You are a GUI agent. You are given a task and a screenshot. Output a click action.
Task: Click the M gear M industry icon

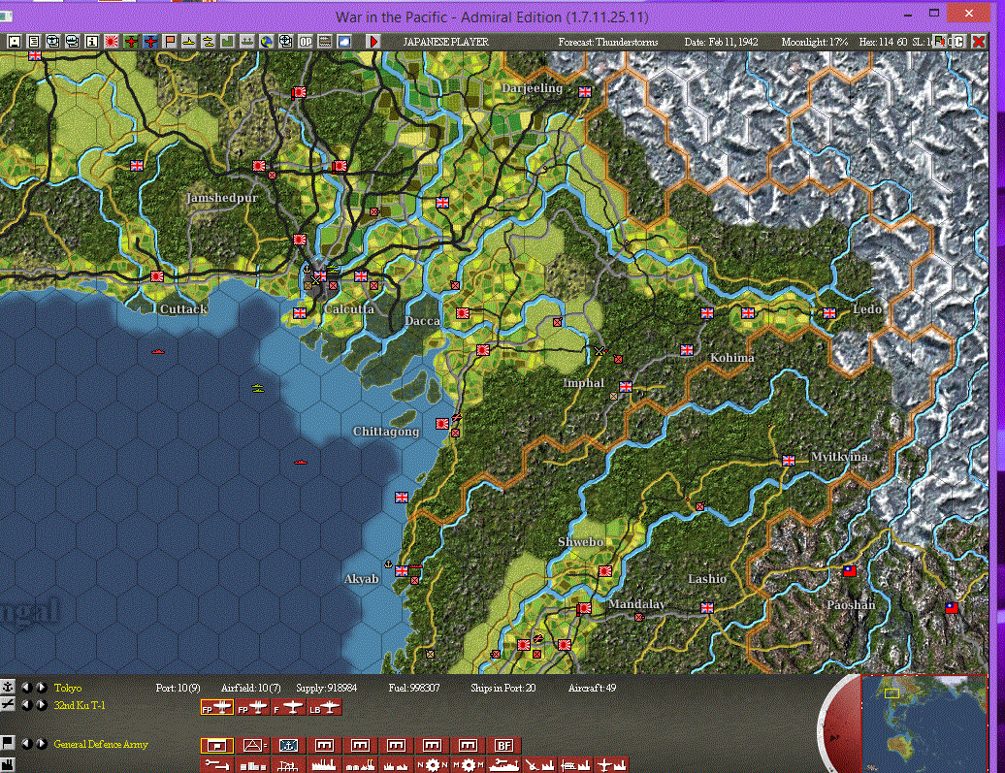(469, 765)
